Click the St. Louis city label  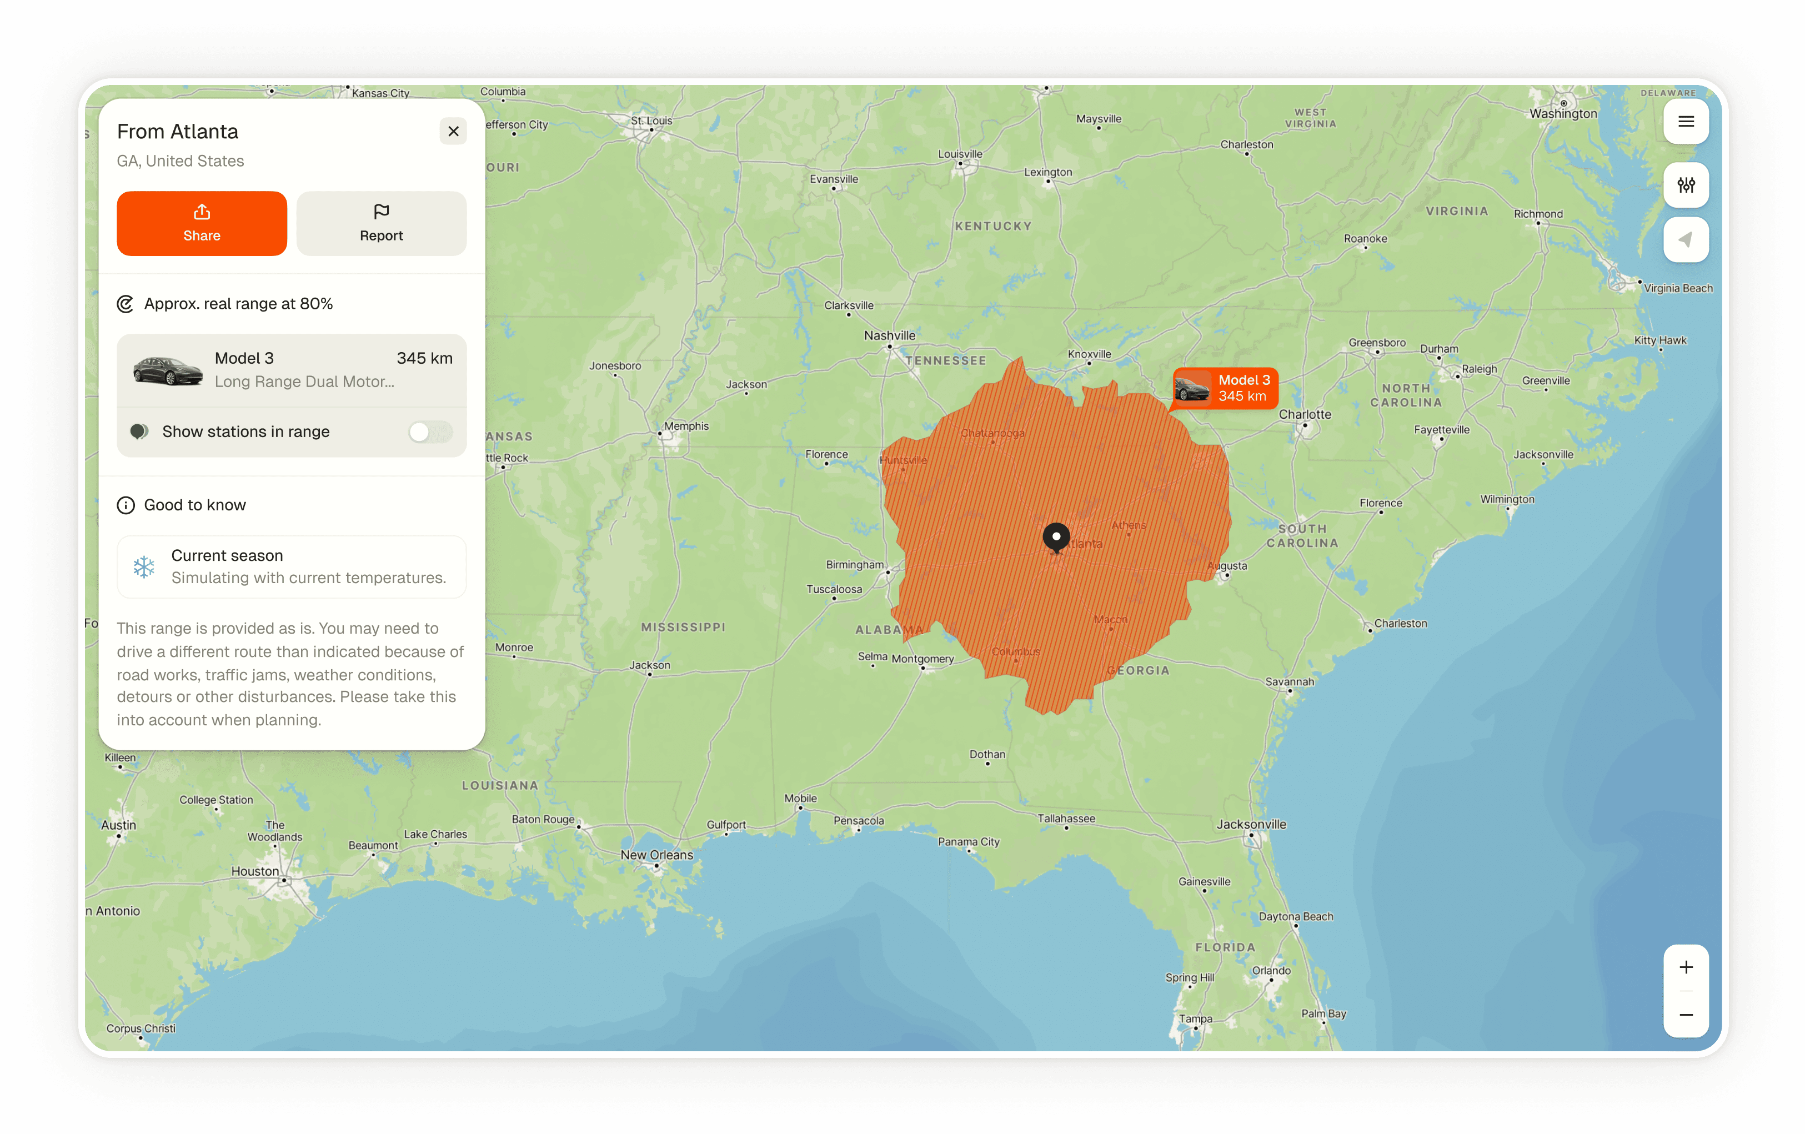(651, 121)
